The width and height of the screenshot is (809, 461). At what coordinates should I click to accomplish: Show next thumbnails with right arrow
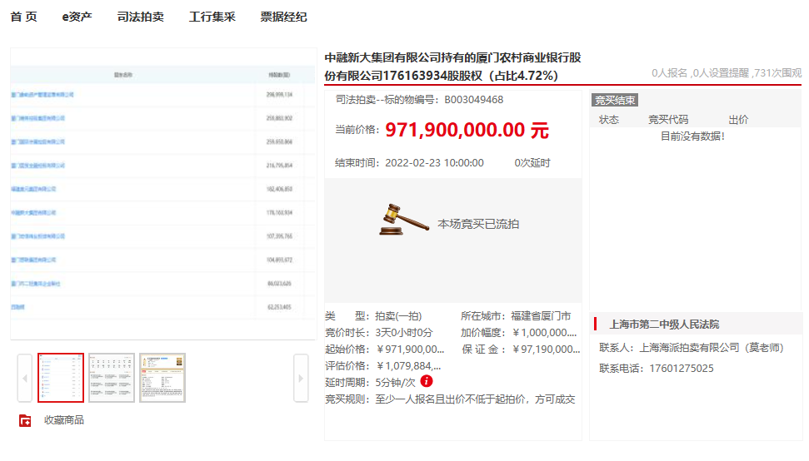301,378
